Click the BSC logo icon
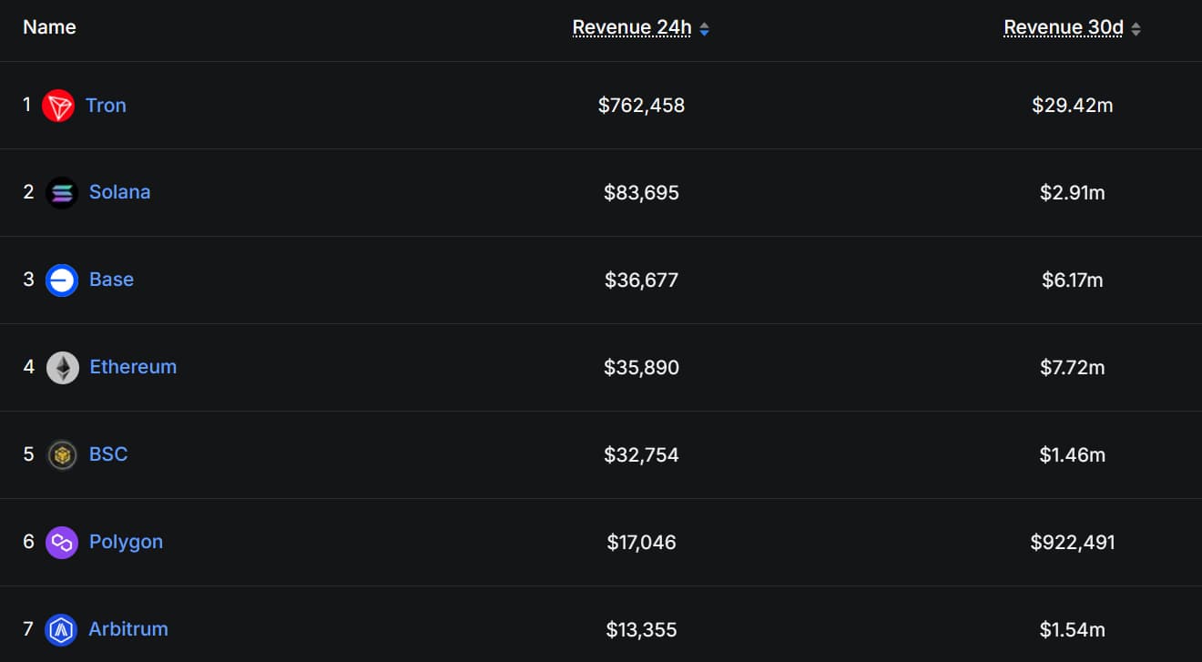Image resolution: width=1202 pixels, height=662 pixels. 62,454
